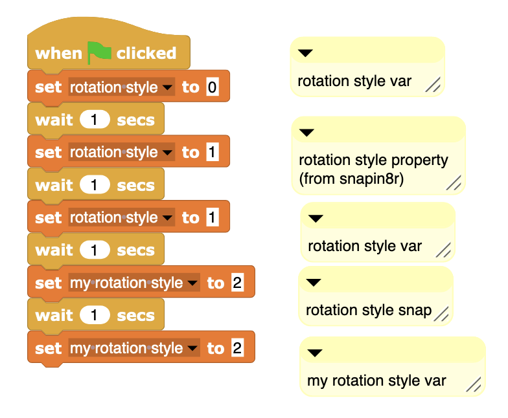Collapse the "rotation style snap" comment

314,282
